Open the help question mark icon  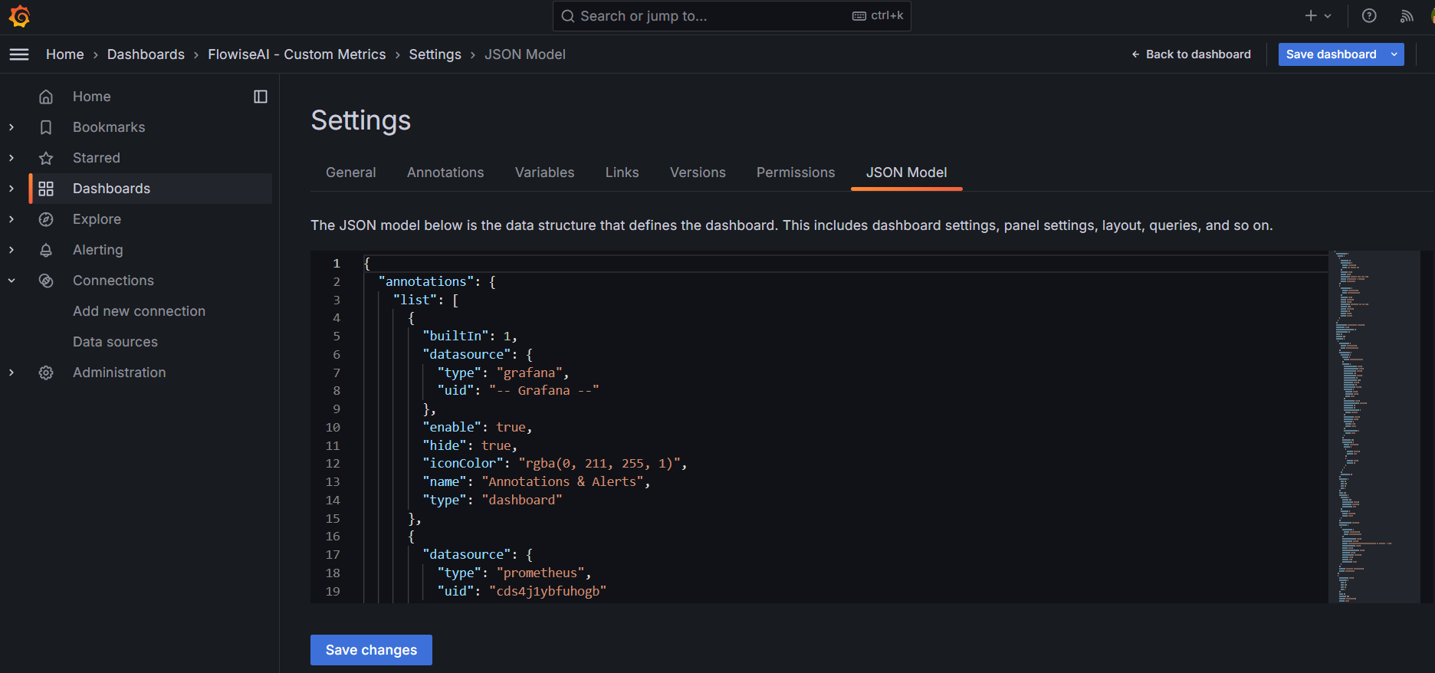coord(1369,16)
